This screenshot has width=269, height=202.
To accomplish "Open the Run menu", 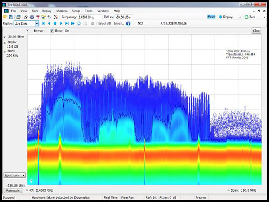I will 35,11.
